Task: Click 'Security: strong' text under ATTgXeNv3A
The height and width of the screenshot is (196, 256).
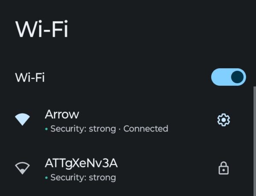Action: [83, 177]
